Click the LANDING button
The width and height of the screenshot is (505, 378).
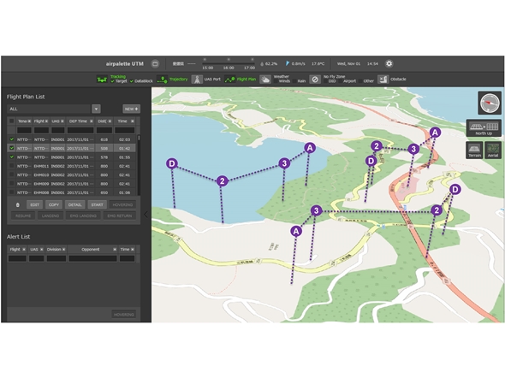pos(50,216)
